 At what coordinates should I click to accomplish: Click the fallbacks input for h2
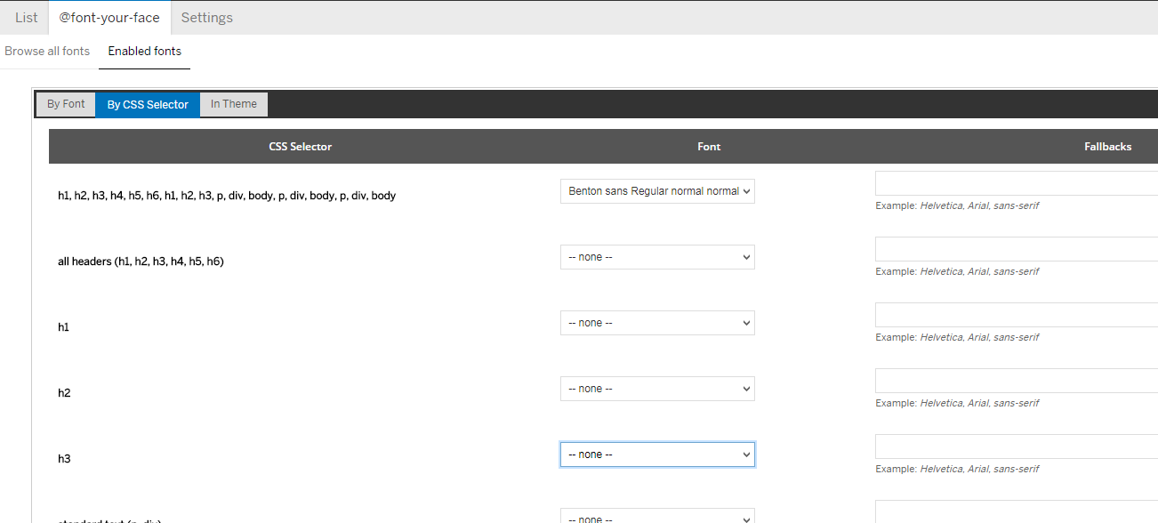(x=1017, y=381)
